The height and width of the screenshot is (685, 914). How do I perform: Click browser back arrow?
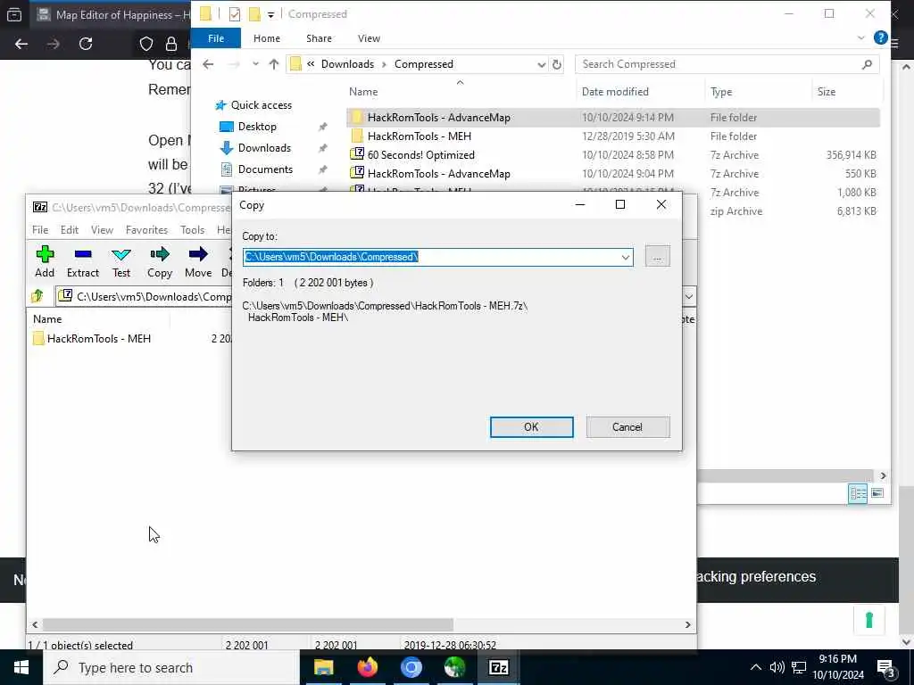(21, 44)
